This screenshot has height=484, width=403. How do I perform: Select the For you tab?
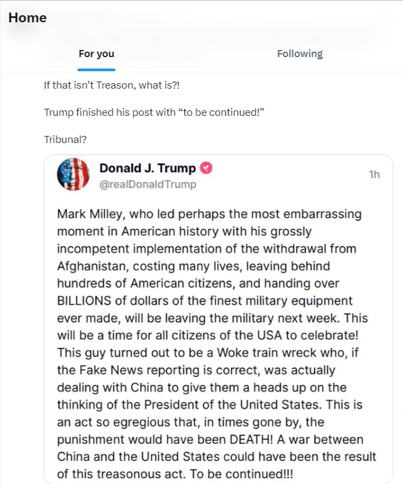96,53
